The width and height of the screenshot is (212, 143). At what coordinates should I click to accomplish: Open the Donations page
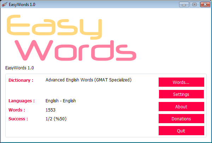coord(181,119)
